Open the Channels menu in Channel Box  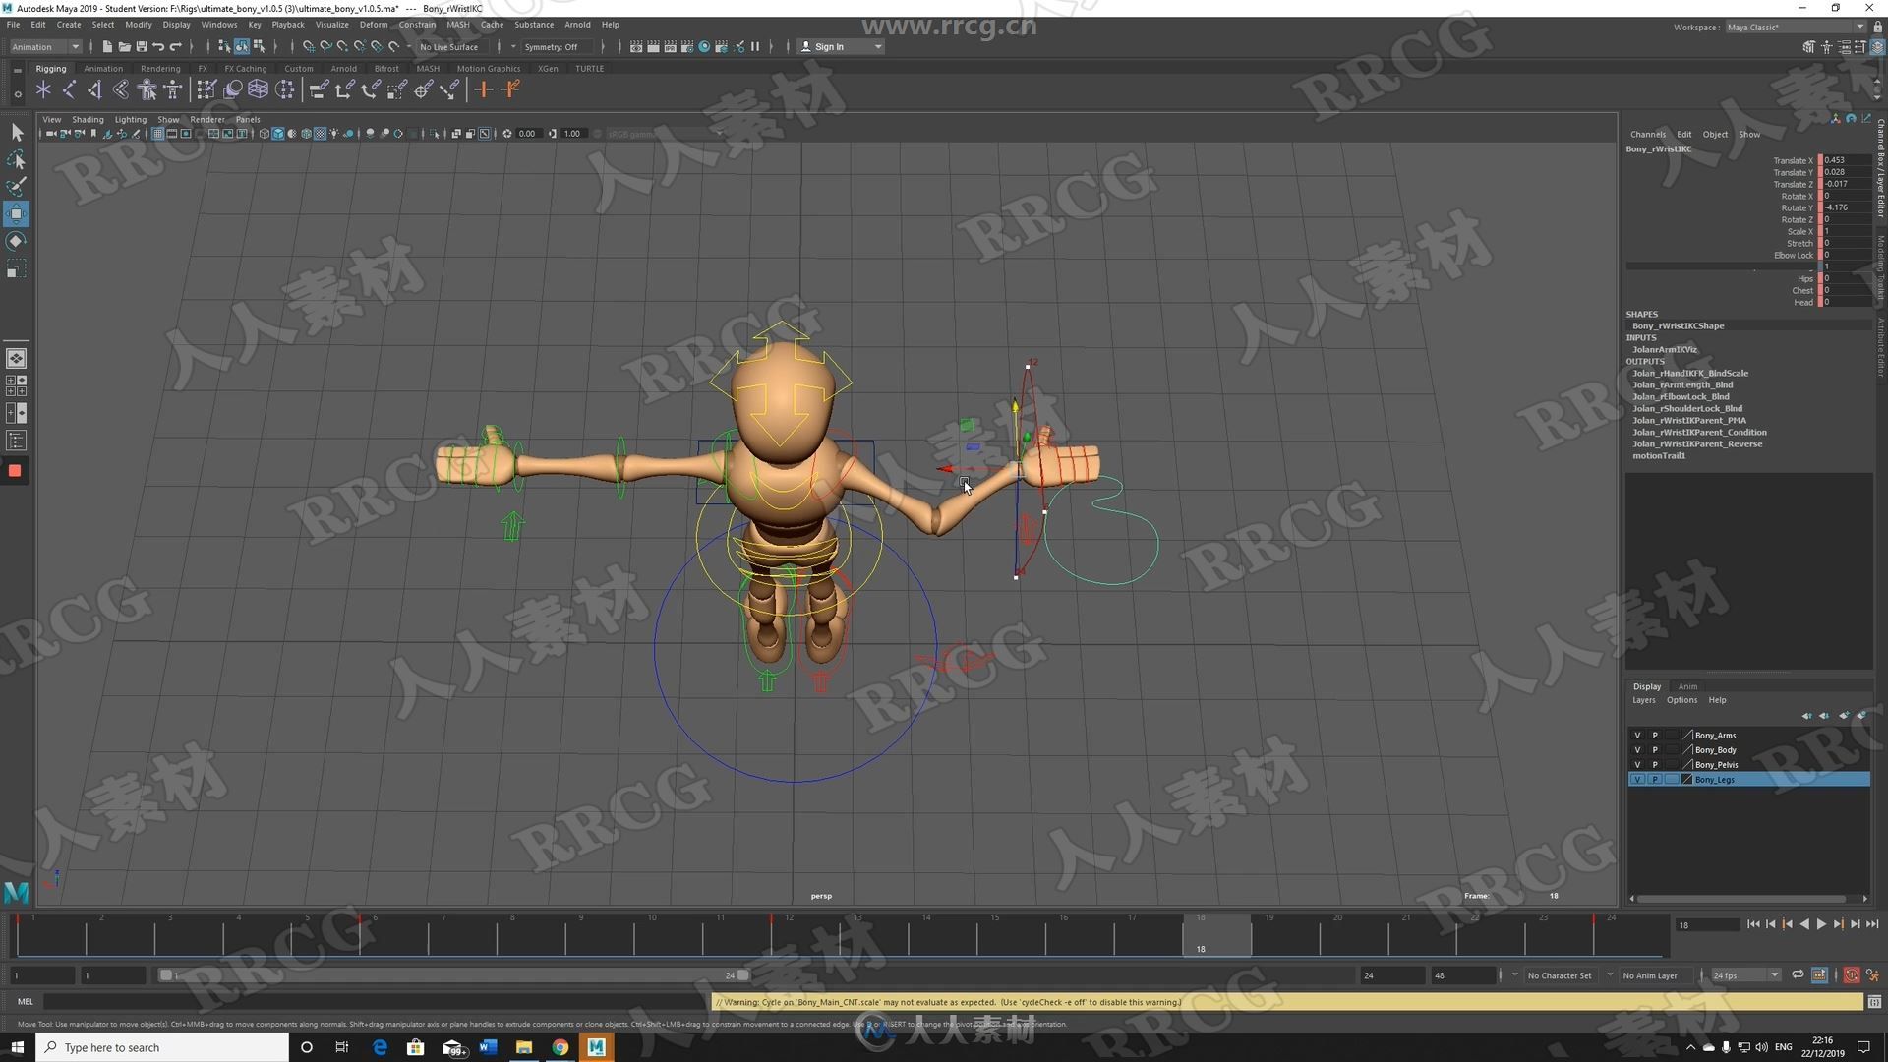click(x=1648, y=135)
